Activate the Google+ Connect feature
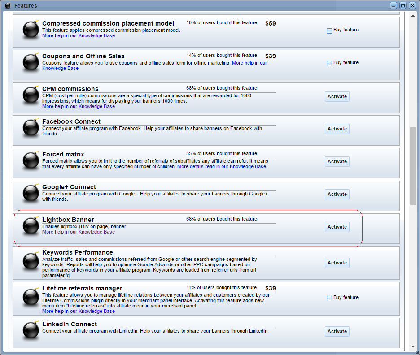This screenshot has height=355, width=420. click(337, 194)
